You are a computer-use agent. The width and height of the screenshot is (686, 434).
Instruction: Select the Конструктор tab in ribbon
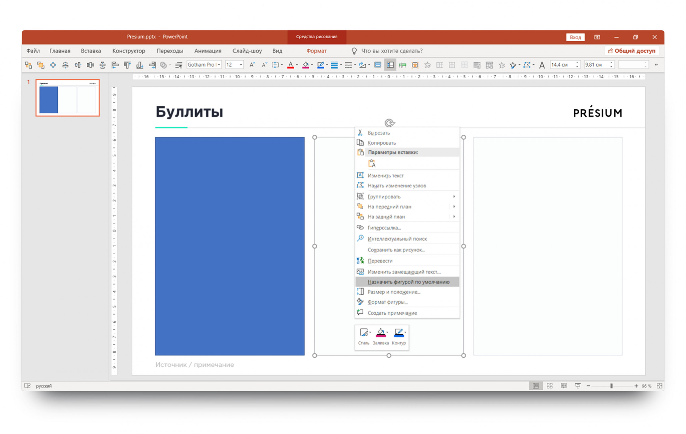130,50
